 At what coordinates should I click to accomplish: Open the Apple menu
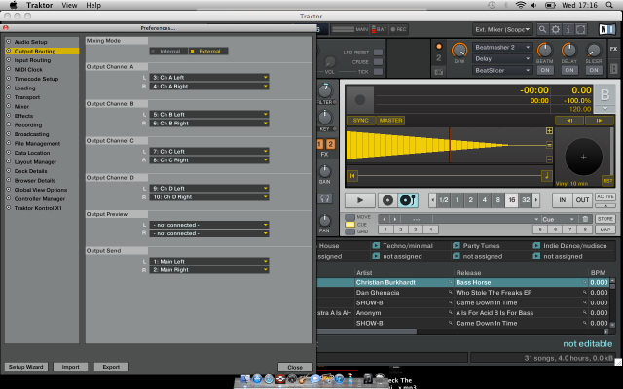pyautogui.click(x=13, y=5)
